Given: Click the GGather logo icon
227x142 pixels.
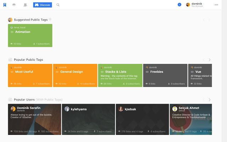Looking at the screenshot, I should pyautogui.click(x=5, y=5).
